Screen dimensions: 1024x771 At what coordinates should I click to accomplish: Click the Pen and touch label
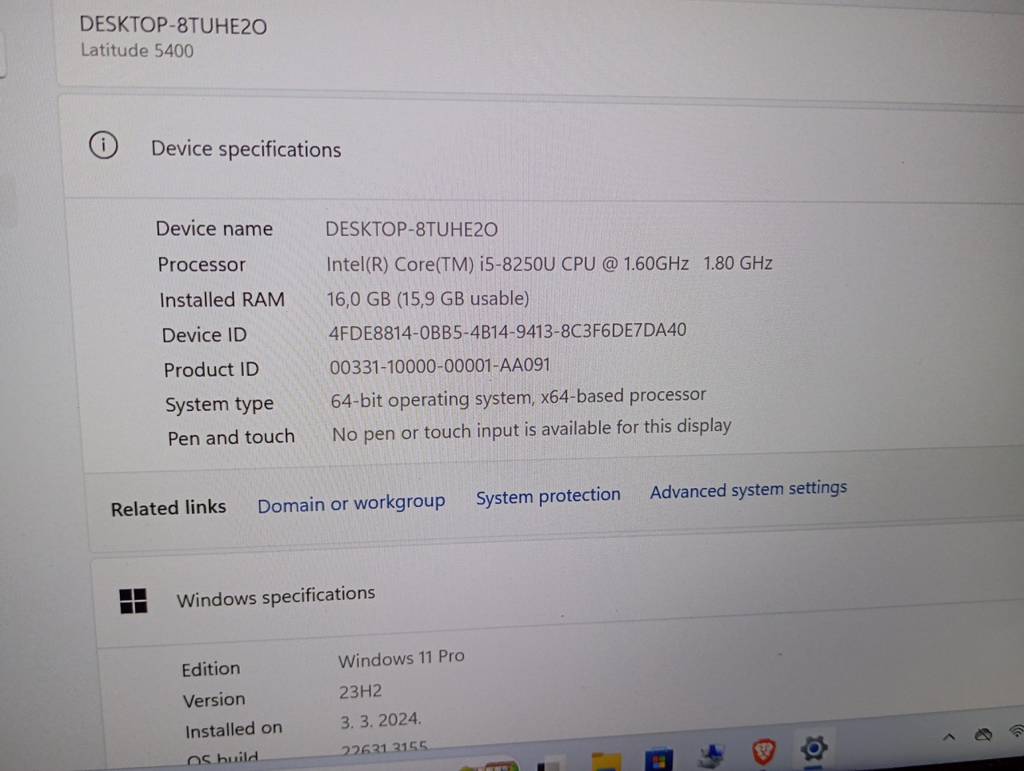pyautogui.click(x=231, y=438)
